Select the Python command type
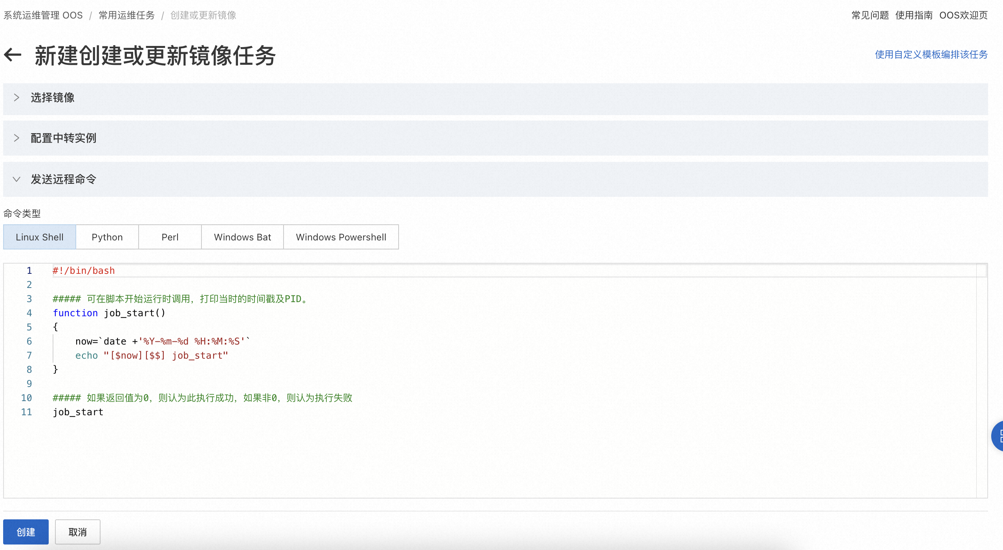1003x550 pixels. (107, 237)
